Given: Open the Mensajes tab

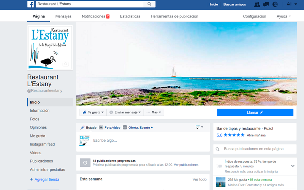Looking at the screenshot, I should pyautogui.click(x=63, y=16).
